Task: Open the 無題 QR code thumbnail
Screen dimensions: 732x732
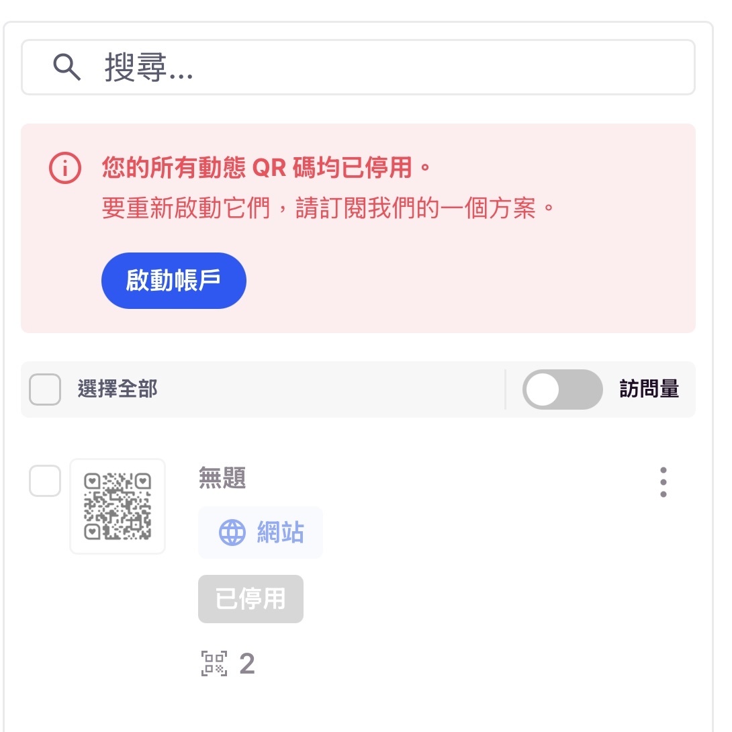Action: coord(118,506)
